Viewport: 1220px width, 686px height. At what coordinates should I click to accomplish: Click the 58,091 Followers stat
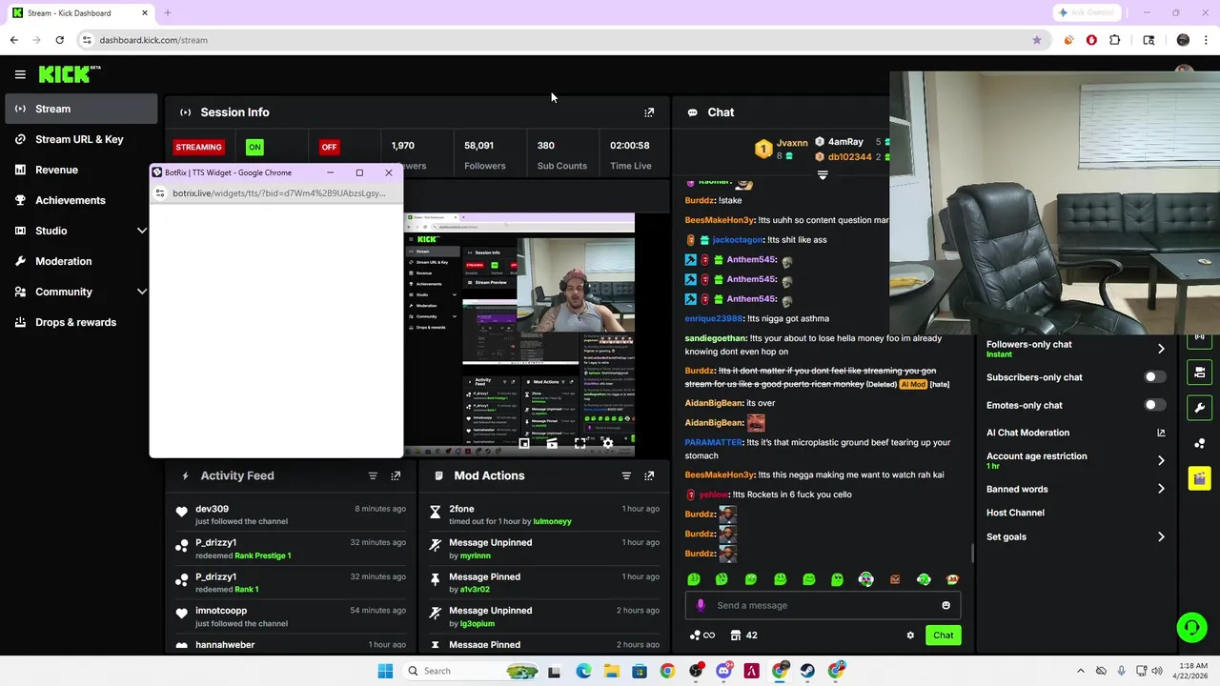(x=484, y=155)
